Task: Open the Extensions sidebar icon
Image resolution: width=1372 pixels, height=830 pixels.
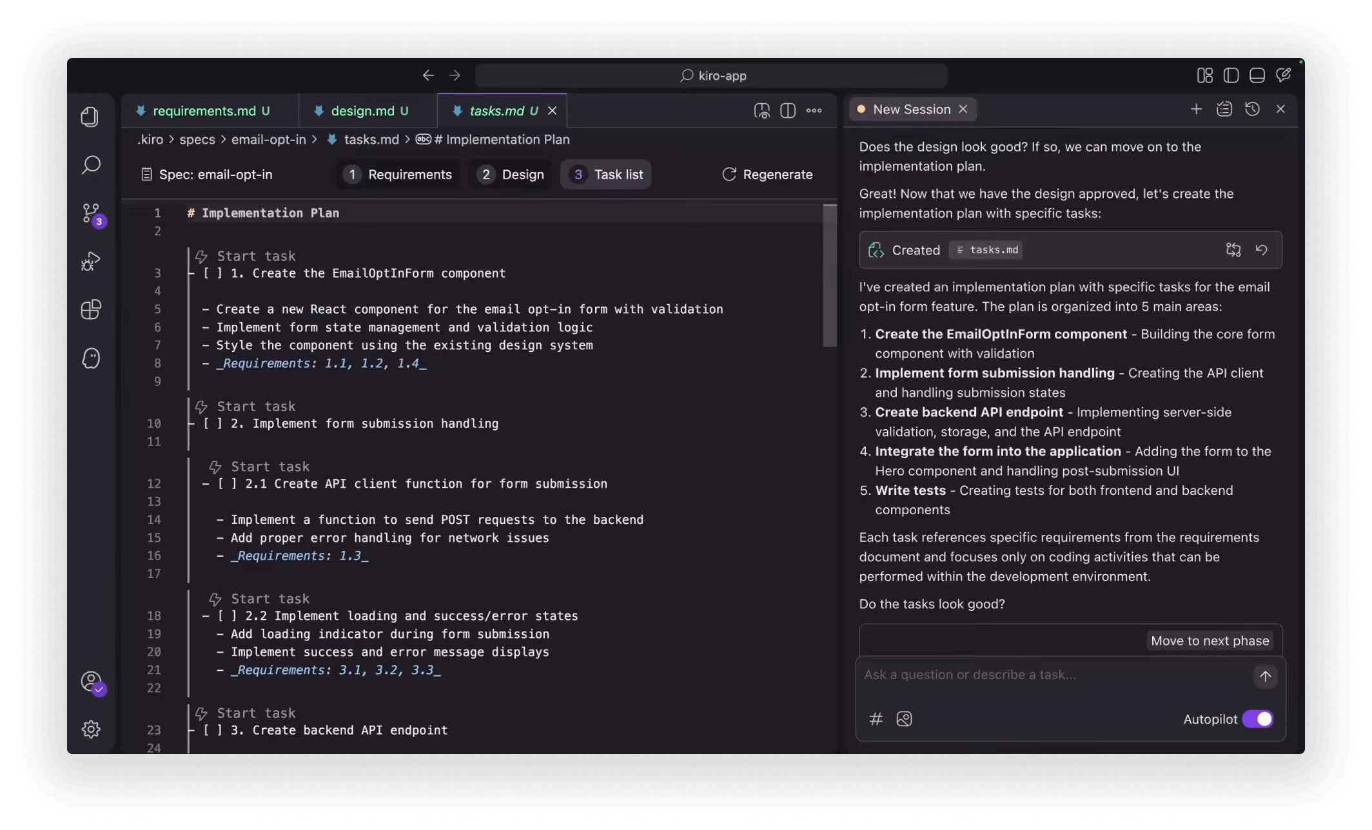Action: click(91, 310)
